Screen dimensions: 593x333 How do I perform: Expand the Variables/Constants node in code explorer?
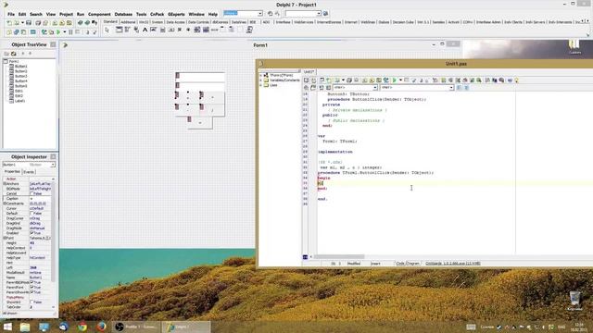coord(260,80)
